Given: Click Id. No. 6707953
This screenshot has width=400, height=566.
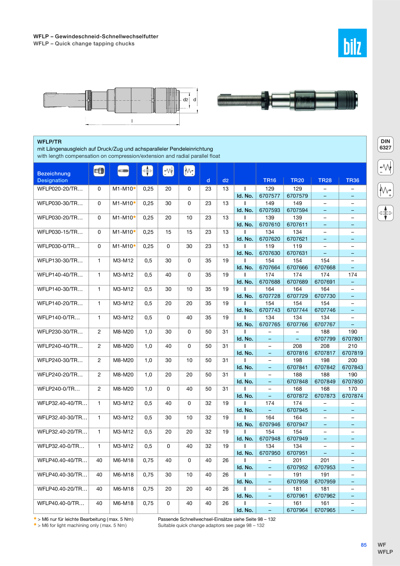Looking at the screenshot, I should click(325, 467).
